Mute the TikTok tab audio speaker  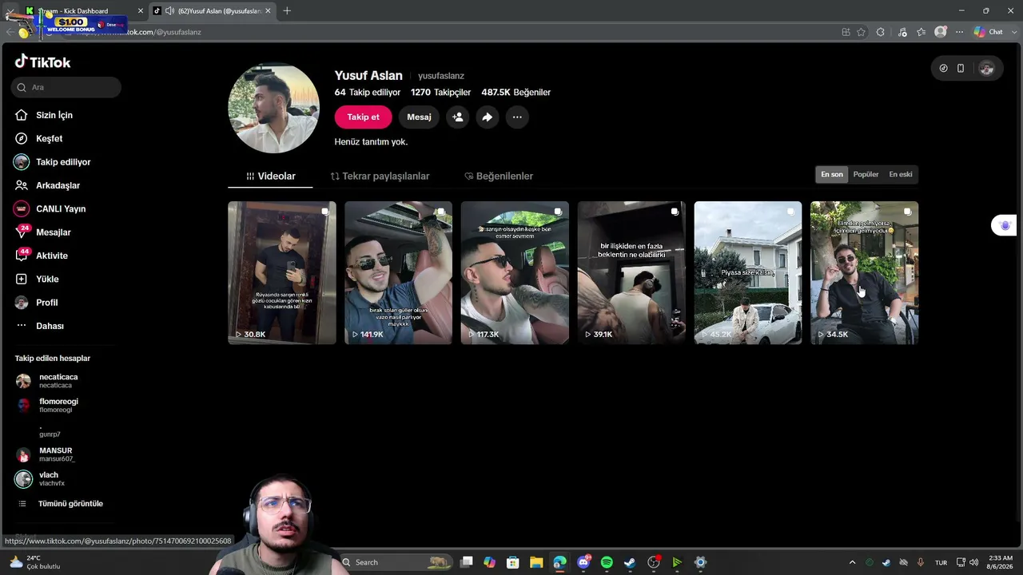pyautogui.click(x=169, y=10)
